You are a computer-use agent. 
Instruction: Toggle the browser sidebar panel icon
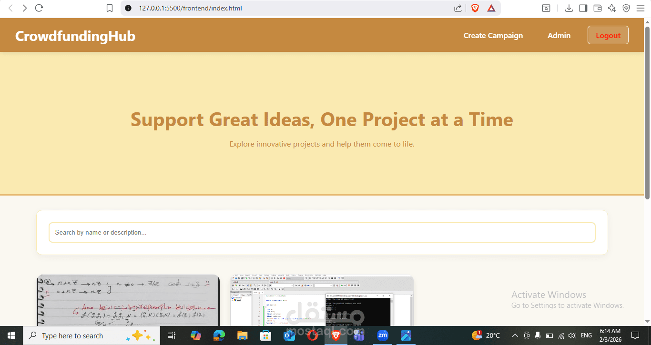point(583,8)
